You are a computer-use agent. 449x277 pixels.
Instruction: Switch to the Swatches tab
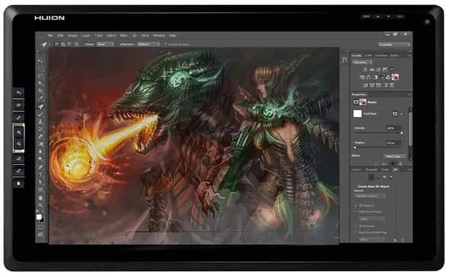[x=381, y=55]
